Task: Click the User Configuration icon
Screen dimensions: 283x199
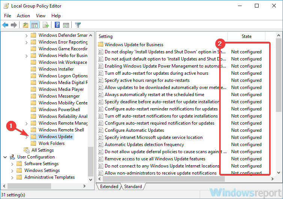Action: point(12,157)
